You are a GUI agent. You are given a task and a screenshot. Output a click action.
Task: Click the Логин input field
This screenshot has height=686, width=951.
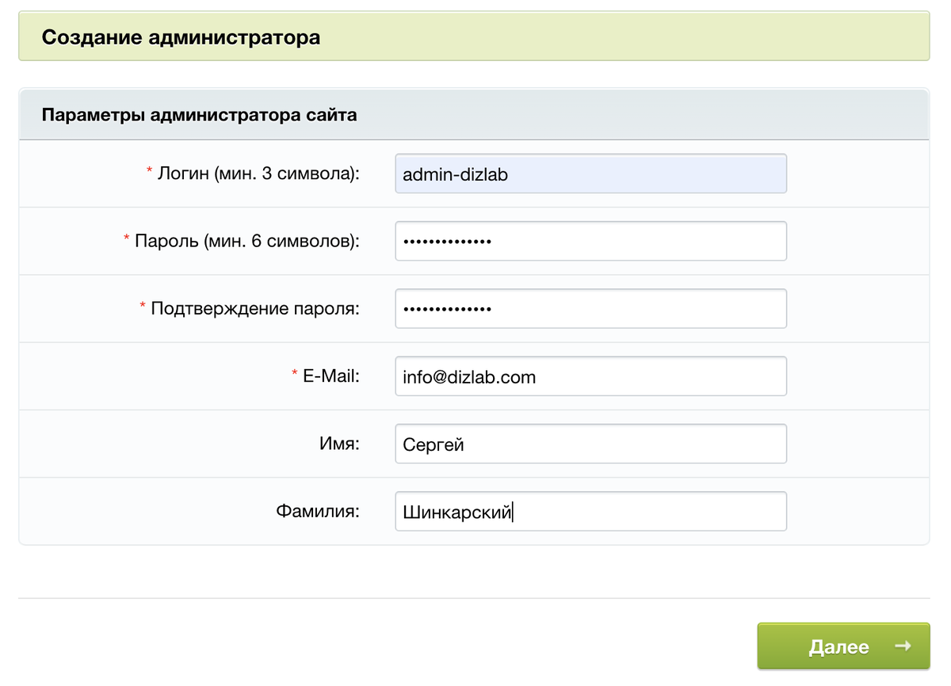(x=590, y=173)
